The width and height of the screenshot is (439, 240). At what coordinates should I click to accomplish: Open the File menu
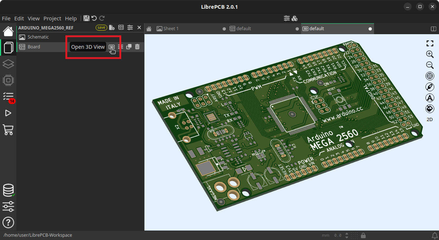click(6, 19)
